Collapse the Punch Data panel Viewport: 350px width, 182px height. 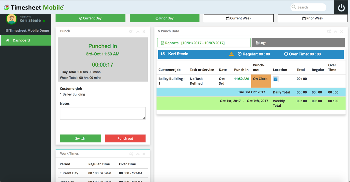click(x=335, y=31)
